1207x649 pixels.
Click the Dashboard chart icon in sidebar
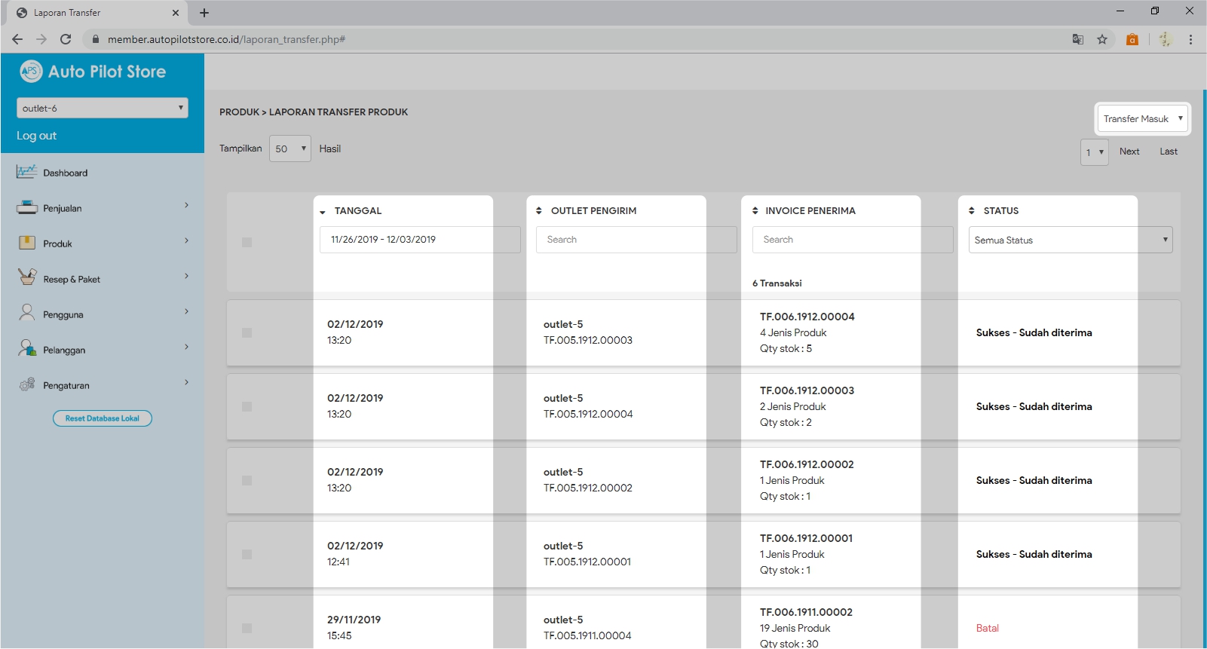tap(26, 173)
